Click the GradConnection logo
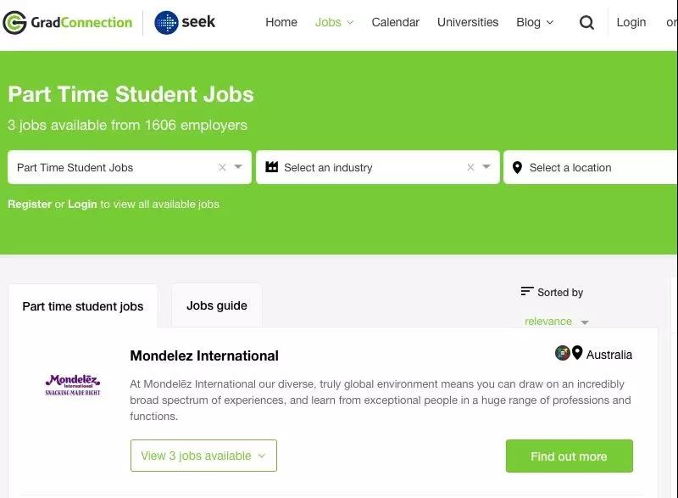The image size is (678, 498). click(68, 22)
